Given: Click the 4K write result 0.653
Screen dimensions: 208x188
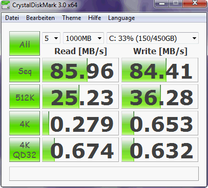Looking at the screenshot, I should click(x=160, y=123).
